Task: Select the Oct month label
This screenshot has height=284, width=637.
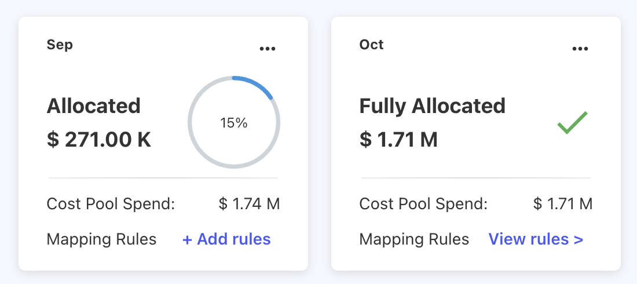Action: tap(371, 45)
